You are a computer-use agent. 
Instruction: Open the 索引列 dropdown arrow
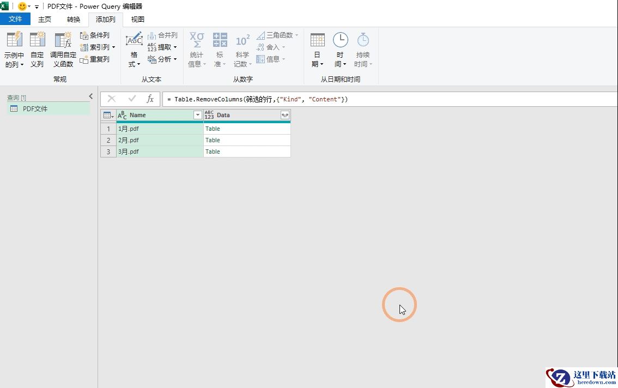(x=113, y=47)
